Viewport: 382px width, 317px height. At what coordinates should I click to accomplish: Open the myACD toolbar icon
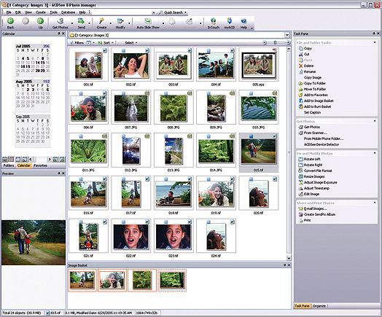click(x=229, y=21)
